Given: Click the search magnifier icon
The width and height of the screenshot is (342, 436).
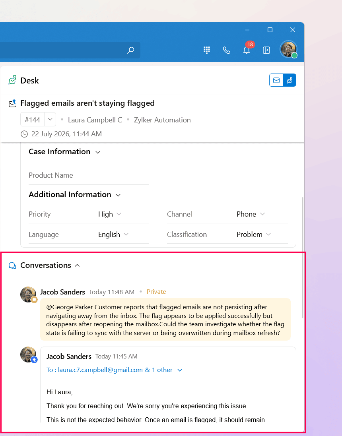Looking at the screenshot, I should (x=130, y=50).
